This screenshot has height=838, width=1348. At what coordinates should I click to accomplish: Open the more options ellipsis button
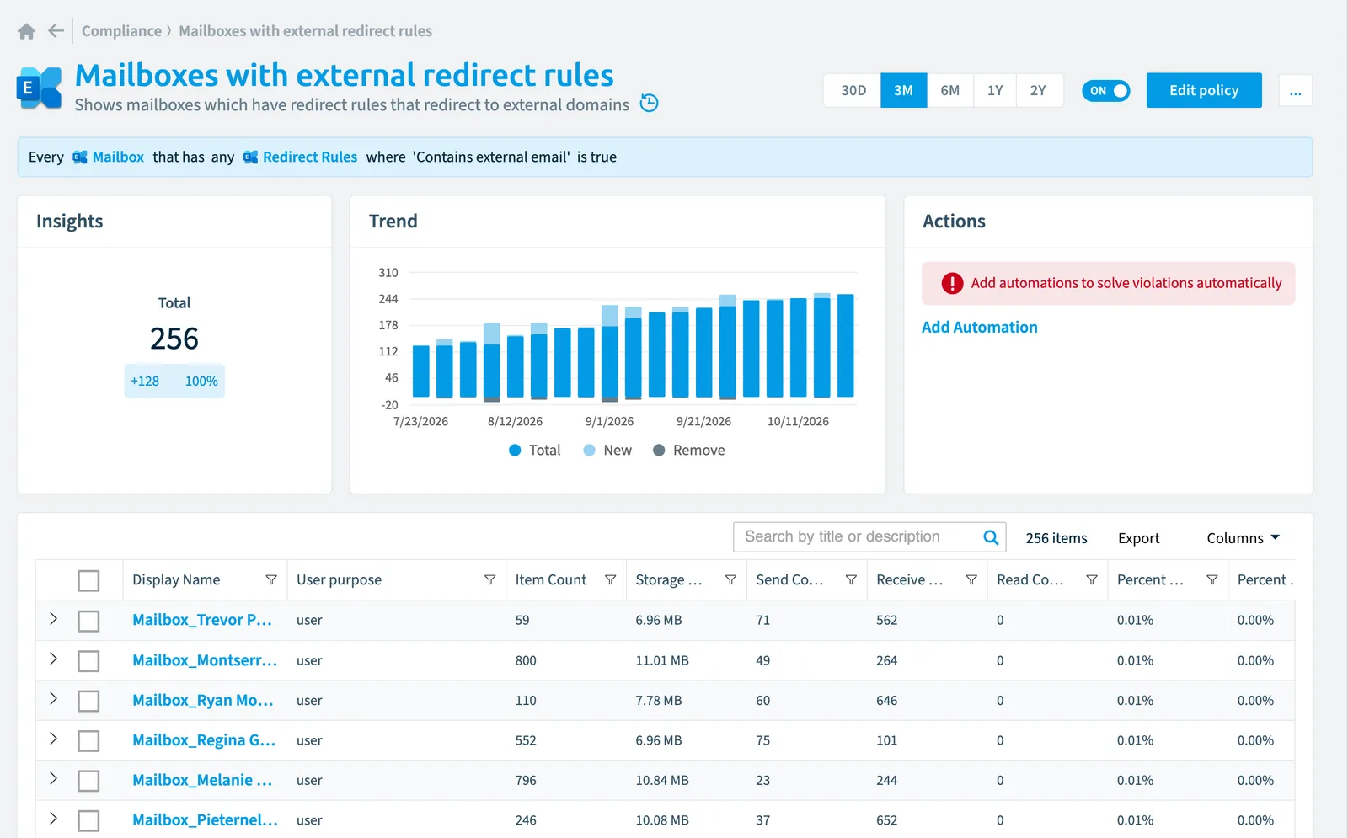click(1295, 91)
